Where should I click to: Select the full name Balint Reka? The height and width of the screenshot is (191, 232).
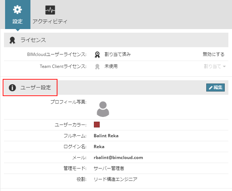point(106,136)
